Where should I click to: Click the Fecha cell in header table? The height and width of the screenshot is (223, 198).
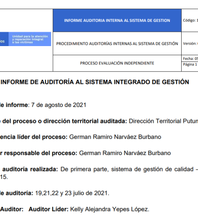tap(190, 58)
